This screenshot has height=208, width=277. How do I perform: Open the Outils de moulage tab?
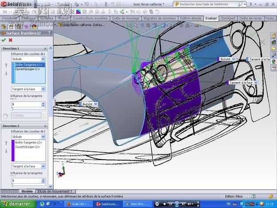(125, 18)
